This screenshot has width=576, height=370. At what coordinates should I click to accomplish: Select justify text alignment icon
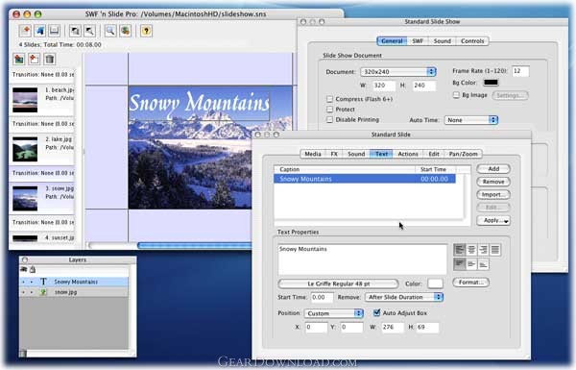pos(495,250)
